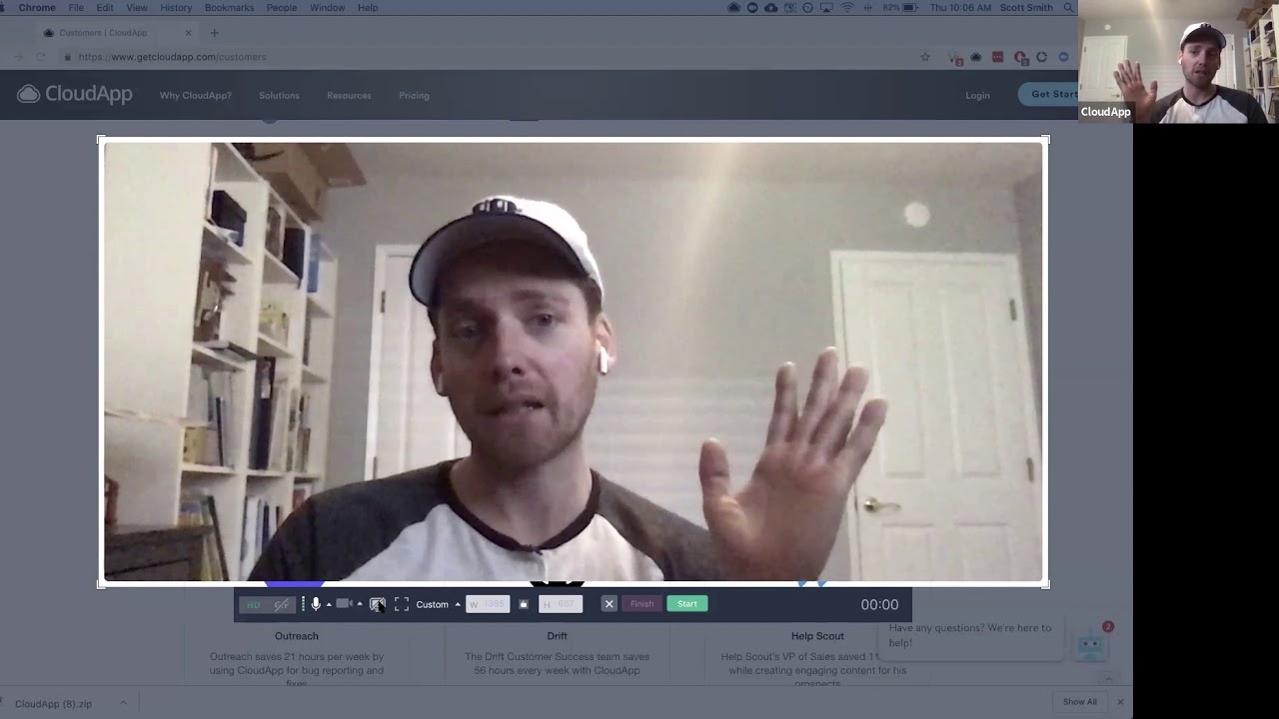The image size is (1279, 719).
Task: Open the Solutions nav item
Action: pos(279,96)
